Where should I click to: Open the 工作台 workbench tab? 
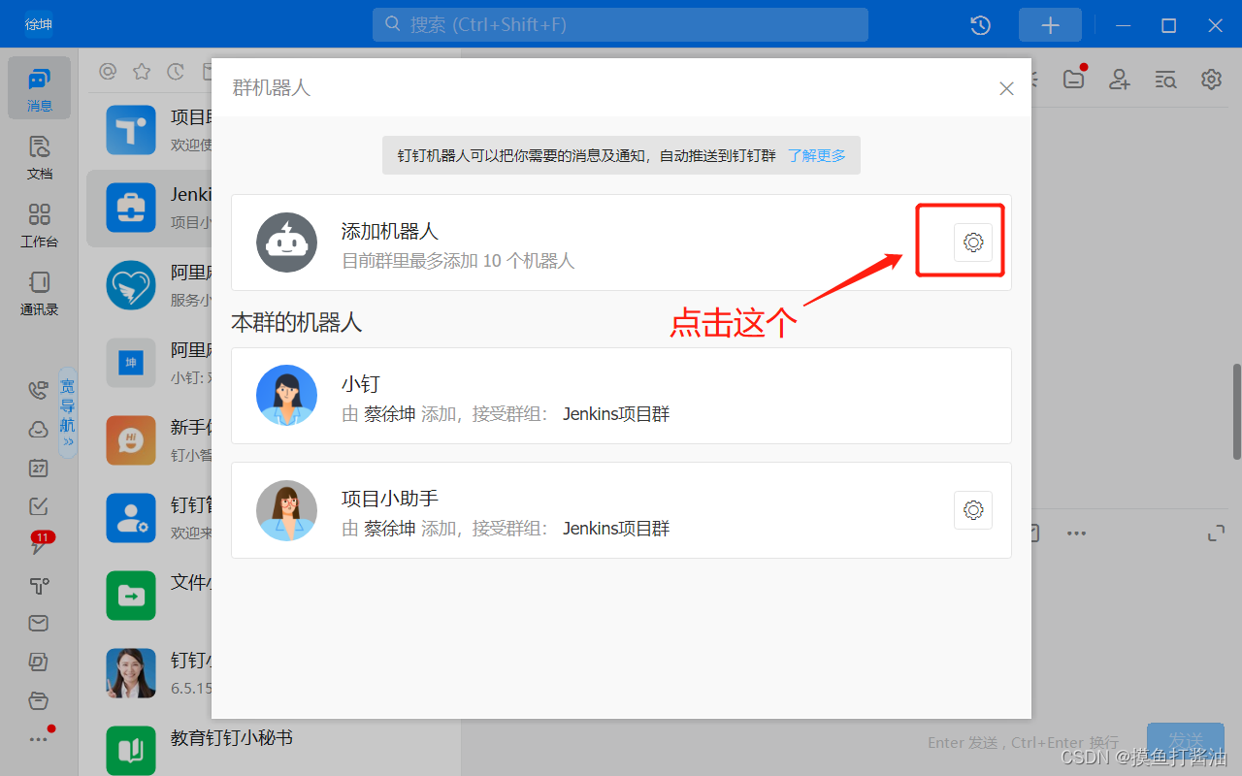(39, 225)
